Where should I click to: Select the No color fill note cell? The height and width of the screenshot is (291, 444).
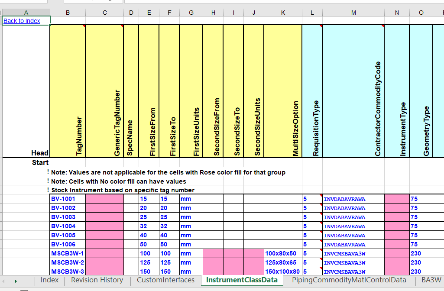[x=119, y=181]
